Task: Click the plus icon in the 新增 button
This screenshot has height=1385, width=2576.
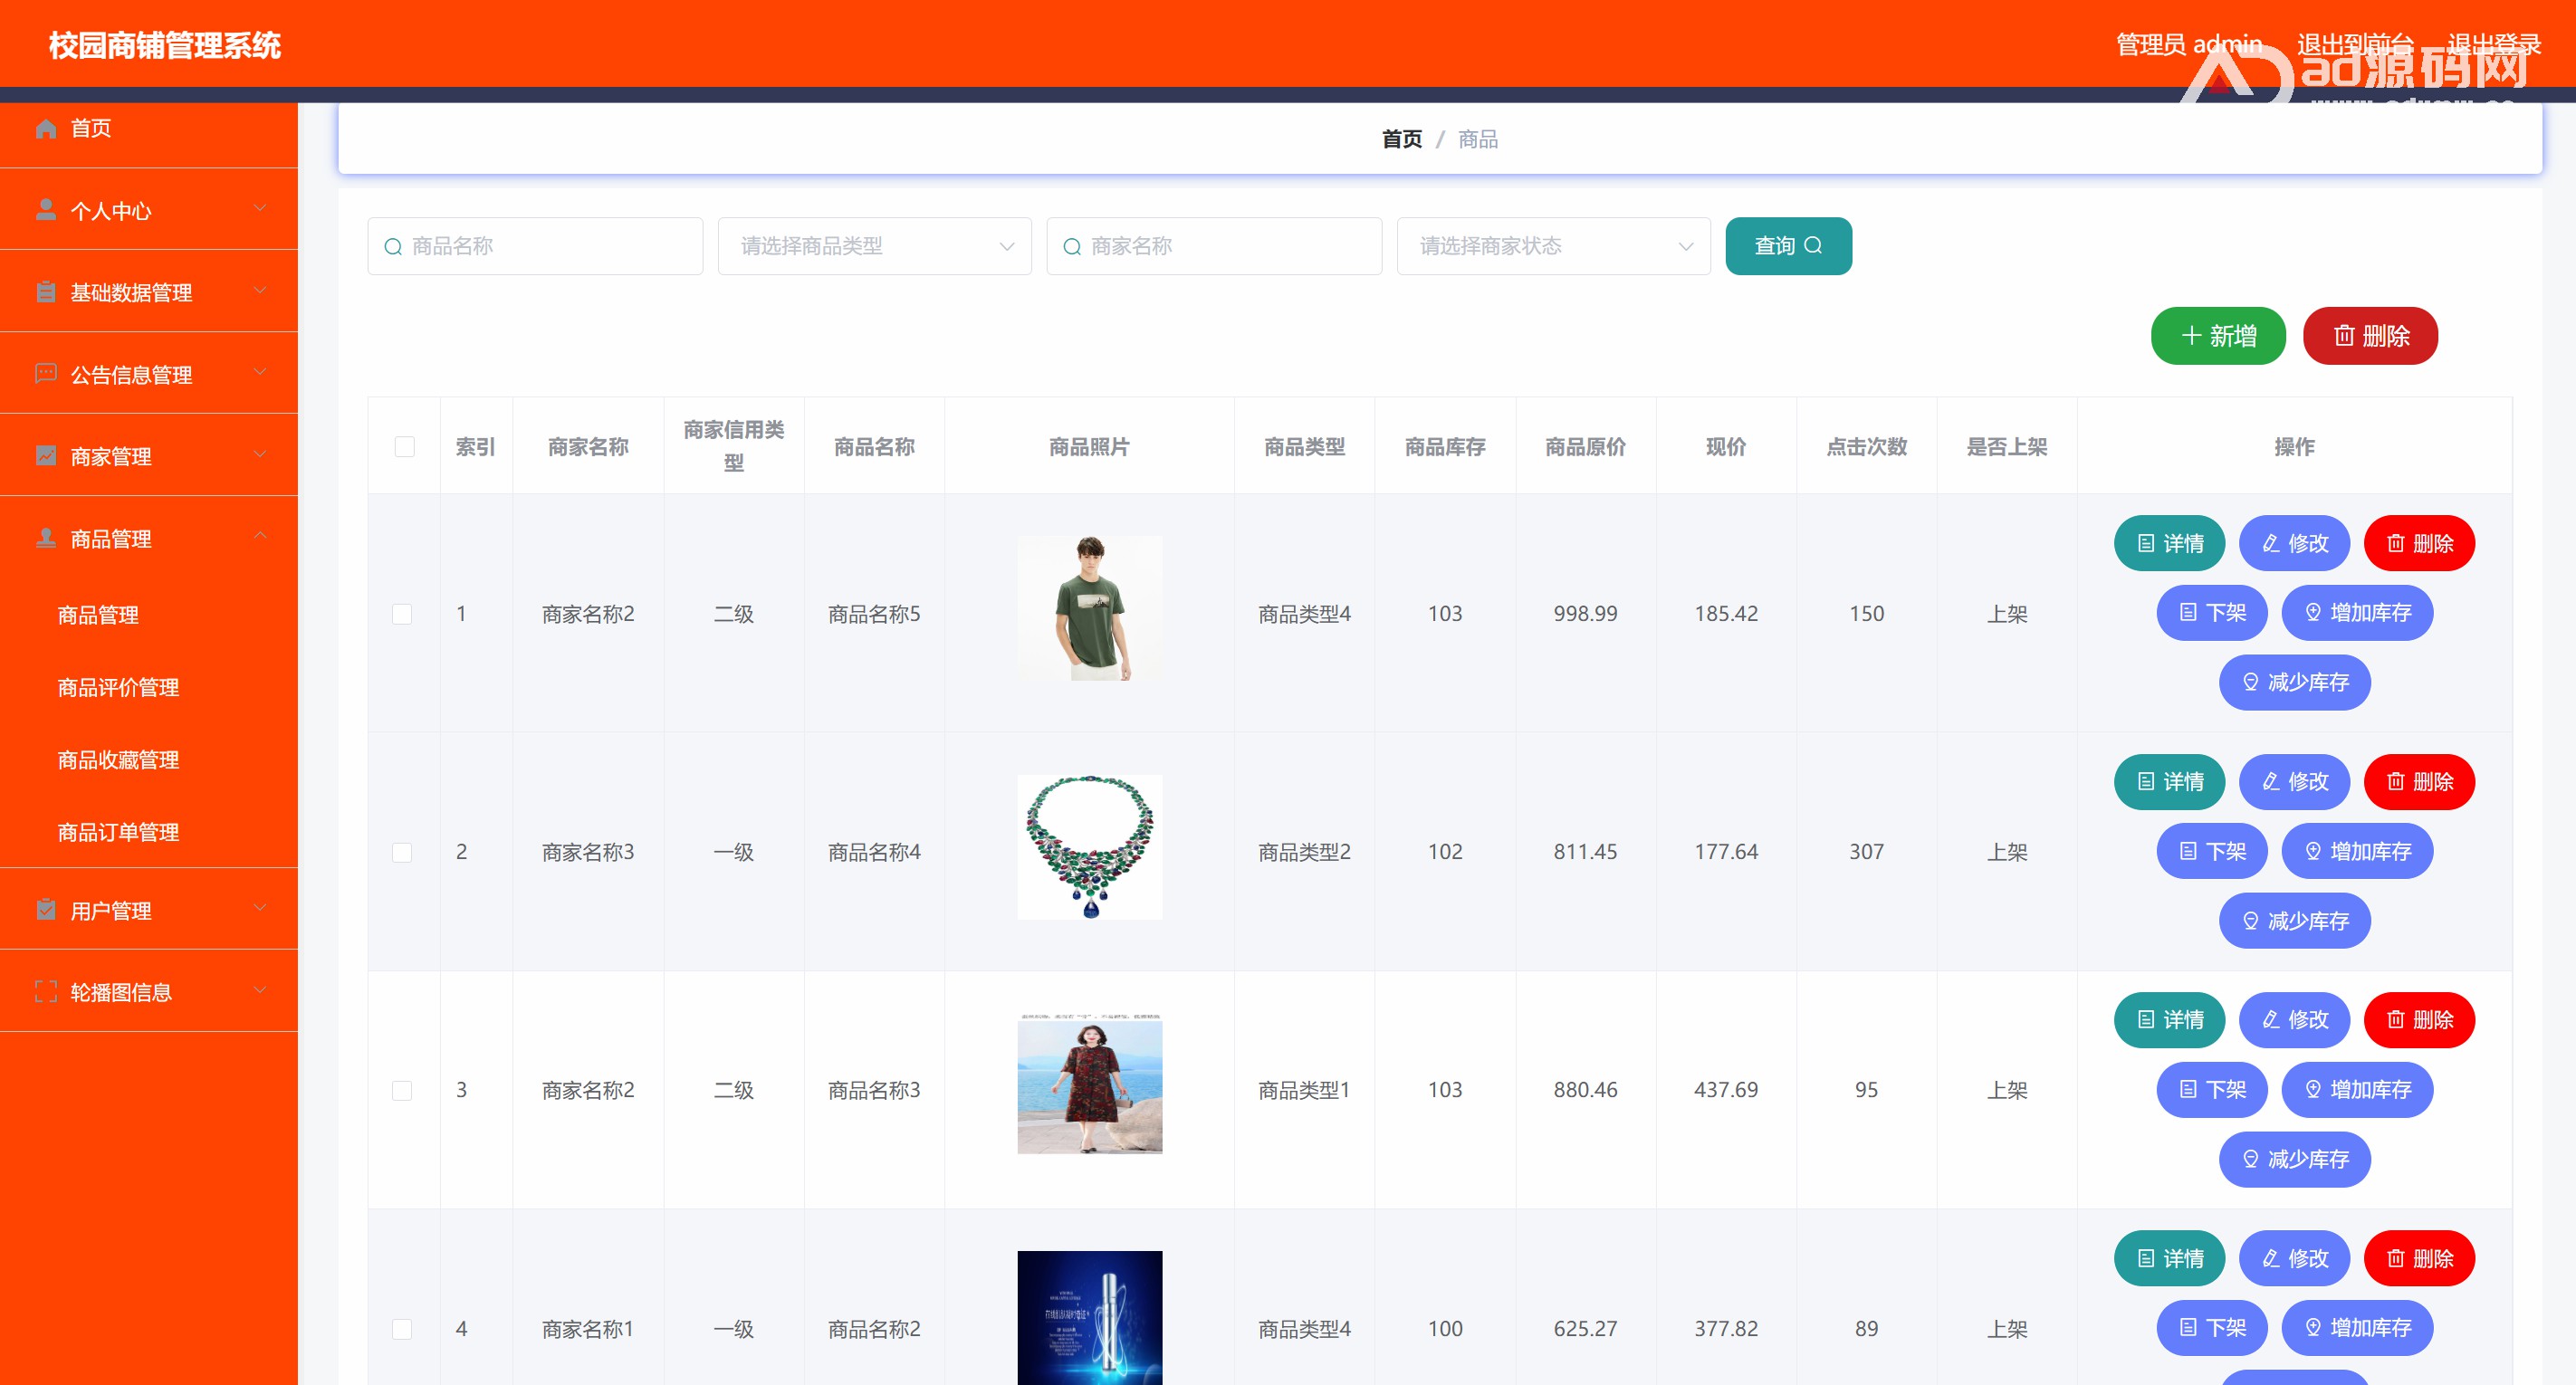Action: tap(2191, 336)
